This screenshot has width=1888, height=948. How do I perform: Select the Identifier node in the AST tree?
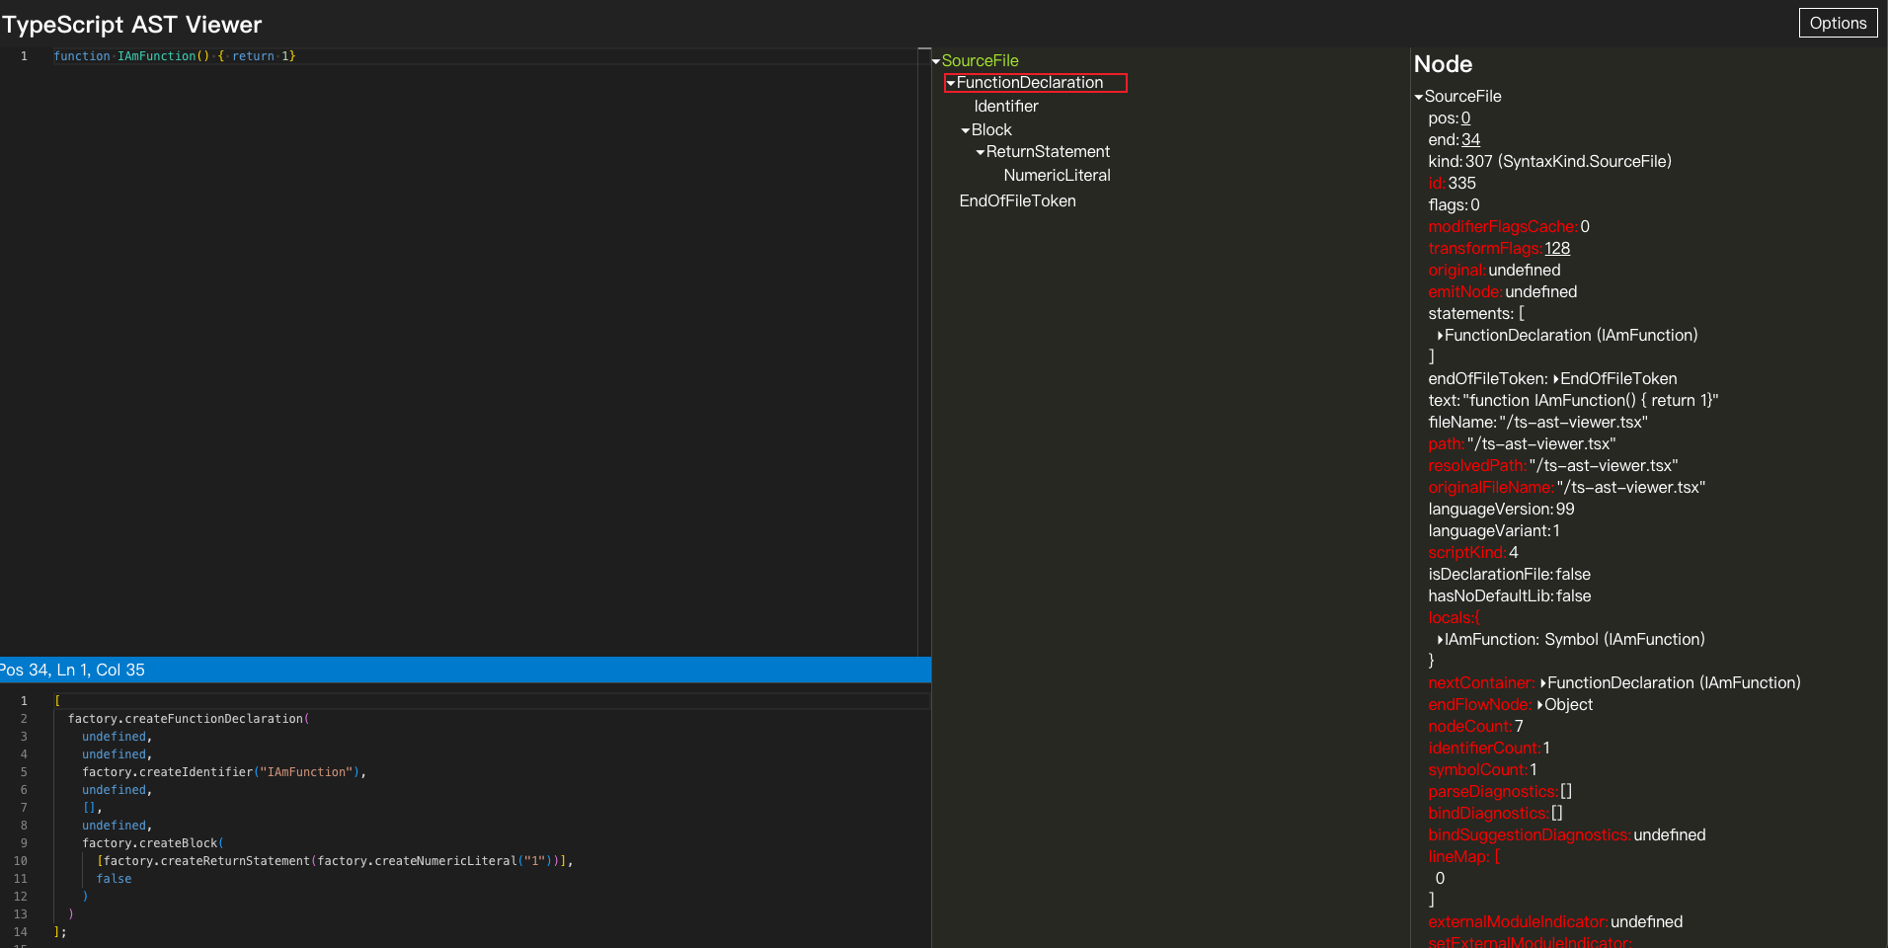coord(1005,107)
